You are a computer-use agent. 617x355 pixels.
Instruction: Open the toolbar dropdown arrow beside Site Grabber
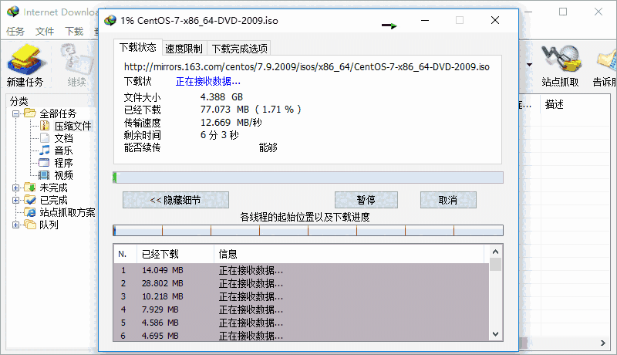(529, 65)
